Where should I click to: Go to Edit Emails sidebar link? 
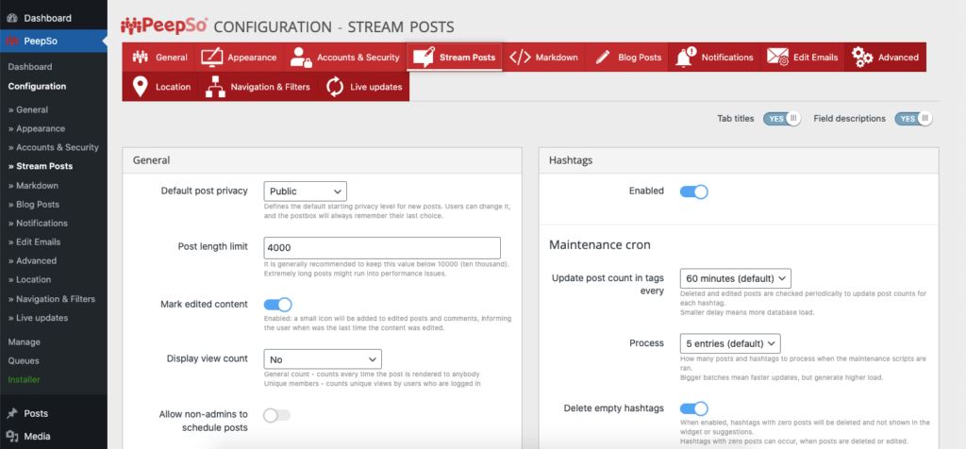[x=35, y=242]
